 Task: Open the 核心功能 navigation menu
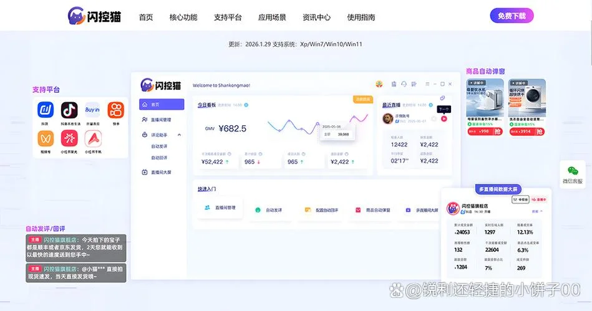183,17
